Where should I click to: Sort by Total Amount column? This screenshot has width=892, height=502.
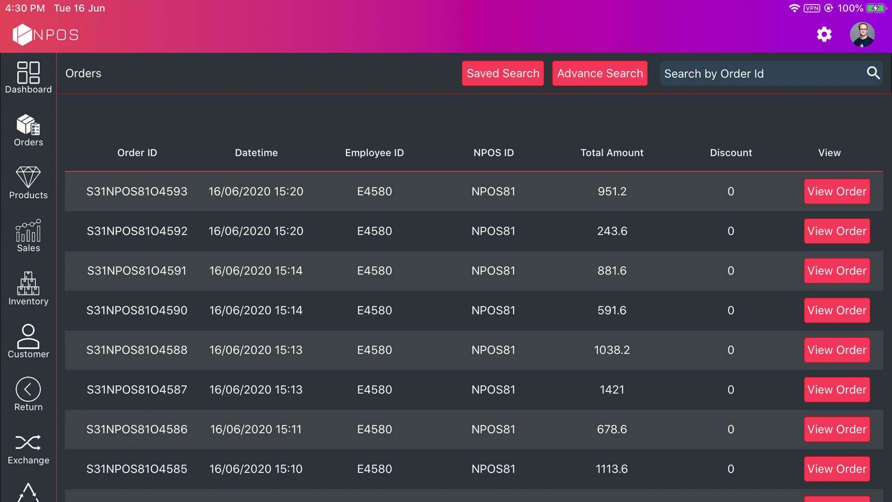(x=611, y=152)
